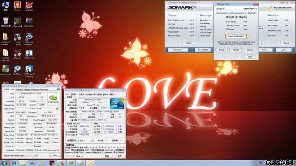Click the BIOS save chip icon in GPU-Z
The height and width of the screenshot is (166, 296).
57,109
